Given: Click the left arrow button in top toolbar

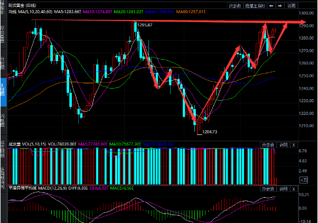Looking at the screenshot, I should click(271, 5).
